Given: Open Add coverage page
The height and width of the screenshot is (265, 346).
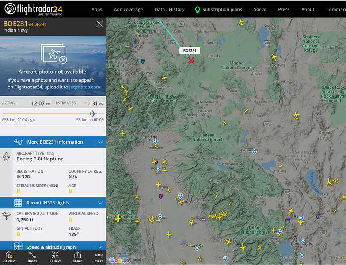Looking at the screenshot, I should tap(128, 9).
